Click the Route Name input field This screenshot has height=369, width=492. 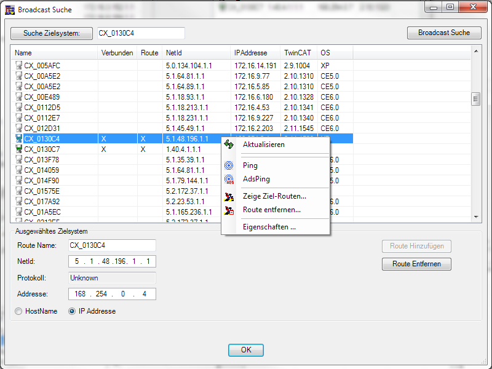pos(112,245)
